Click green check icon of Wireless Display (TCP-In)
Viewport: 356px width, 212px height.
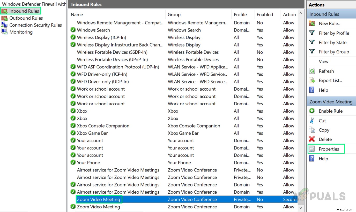(73, 37)
